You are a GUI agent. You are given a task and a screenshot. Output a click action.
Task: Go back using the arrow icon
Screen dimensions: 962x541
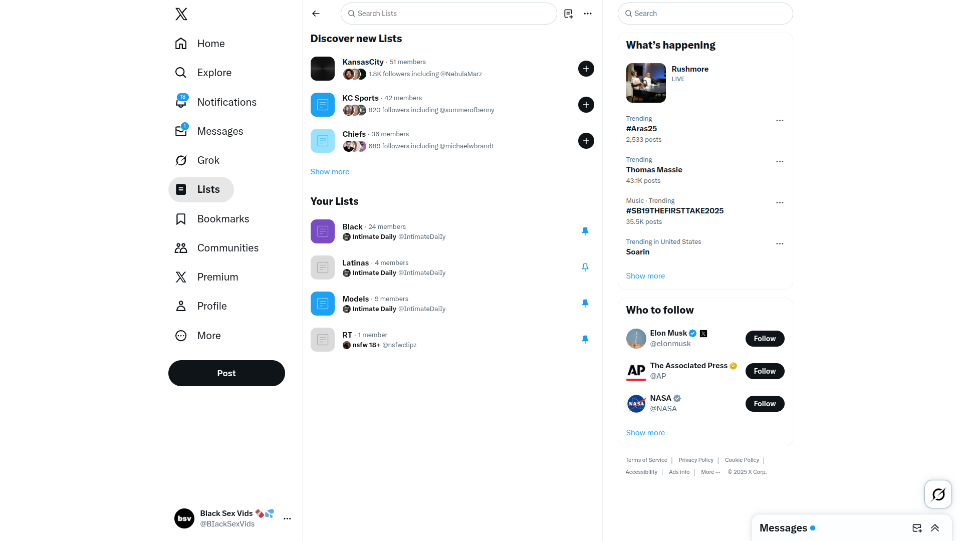point(316,14)
